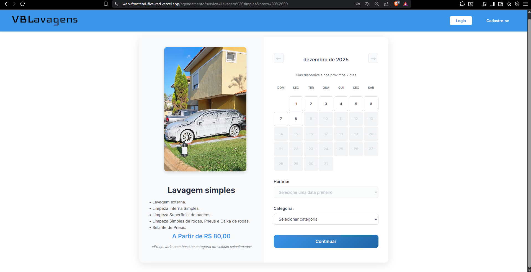
Task: Open the browser extensions menu
Action: (x=462, y=4)
